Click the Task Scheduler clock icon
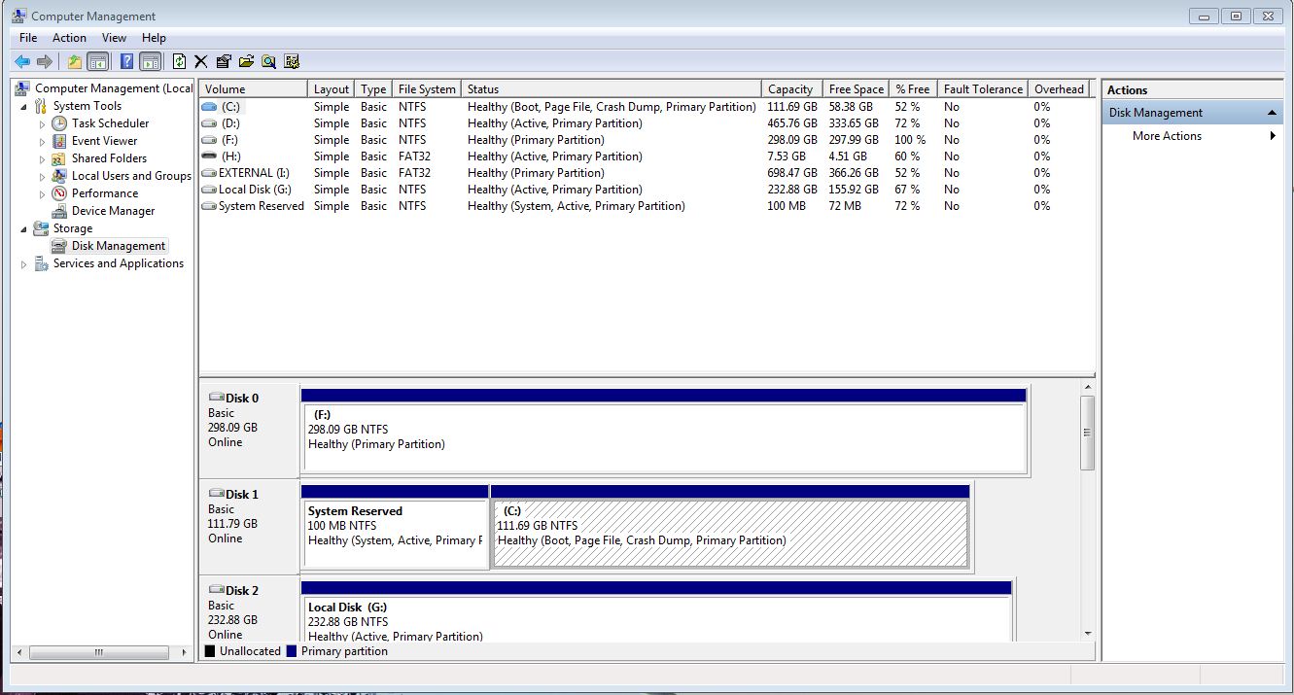This screenshot has height=695, width=1294. click(x=59, y=123)
